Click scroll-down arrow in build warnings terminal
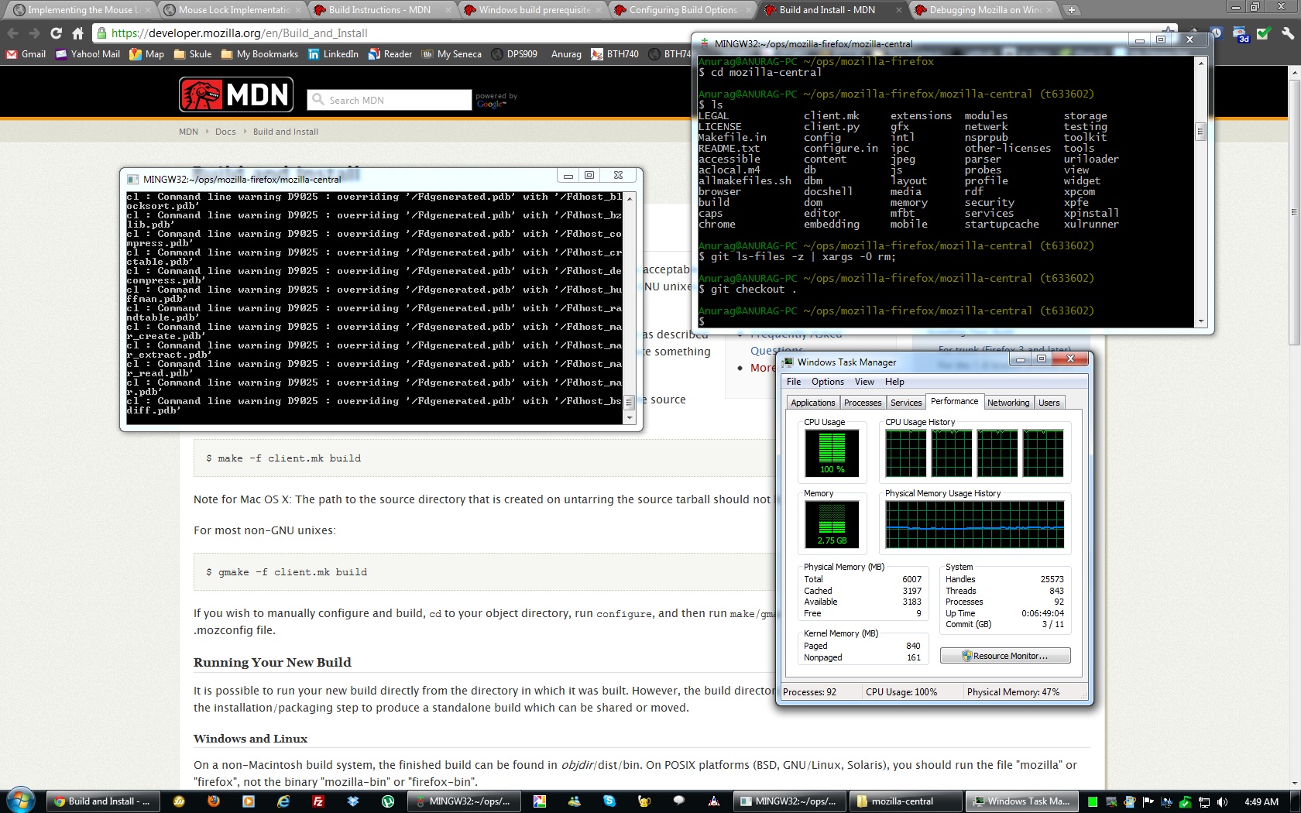 tap(630, 418)
